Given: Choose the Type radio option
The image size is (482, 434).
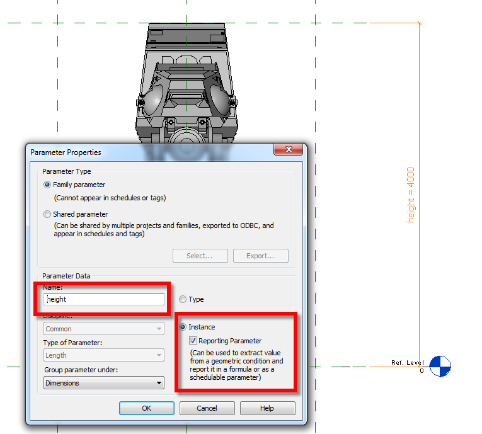Looking at the screenshot, I should [x=183, y=299].
